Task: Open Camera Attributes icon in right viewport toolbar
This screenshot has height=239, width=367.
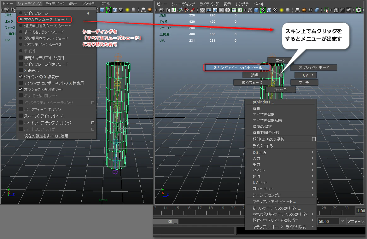Action: click(x=167, y=10)
